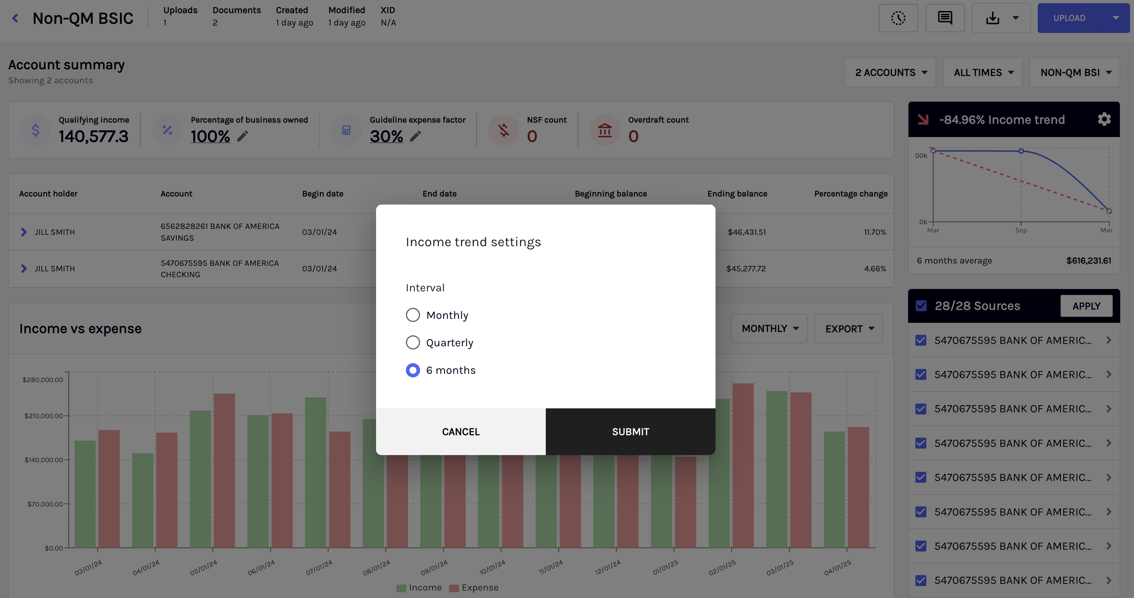
Task: Expand the JILL SMITH checking account row
Action: [24, 269]
